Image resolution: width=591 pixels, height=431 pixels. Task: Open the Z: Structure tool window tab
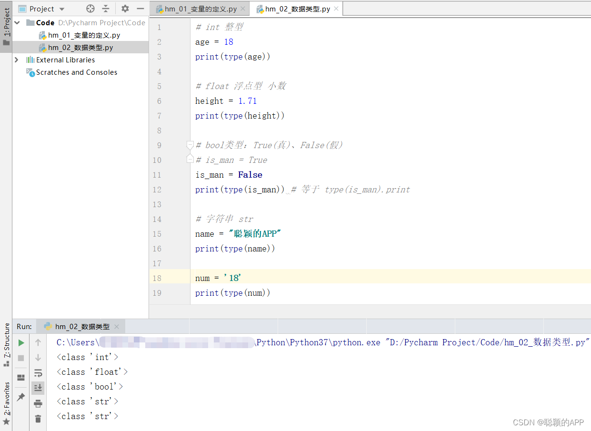click(x=6, y=345)
